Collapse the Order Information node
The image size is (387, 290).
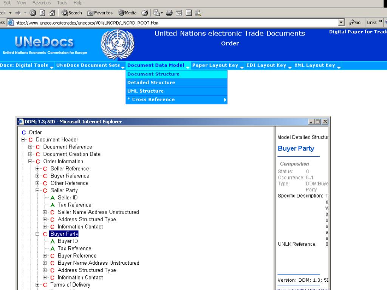pos(30,162)
